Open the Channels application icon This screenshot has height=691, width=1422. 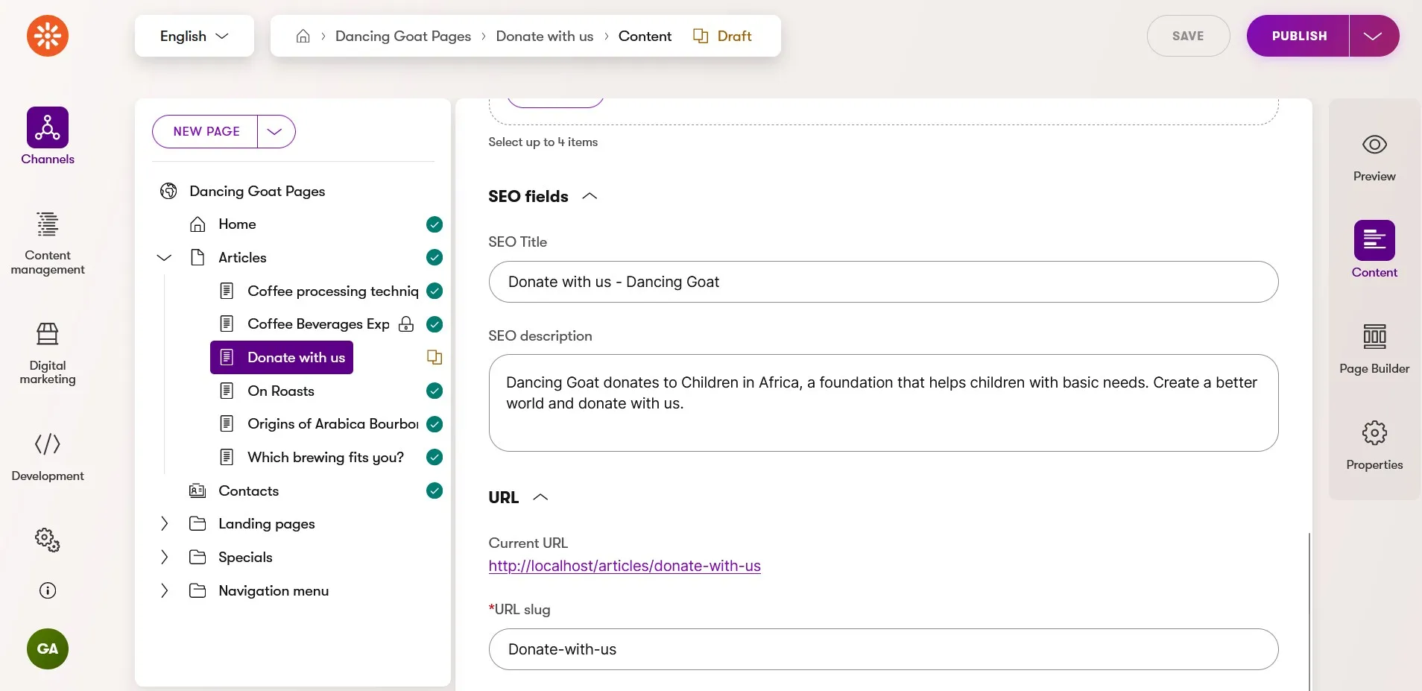48,127
